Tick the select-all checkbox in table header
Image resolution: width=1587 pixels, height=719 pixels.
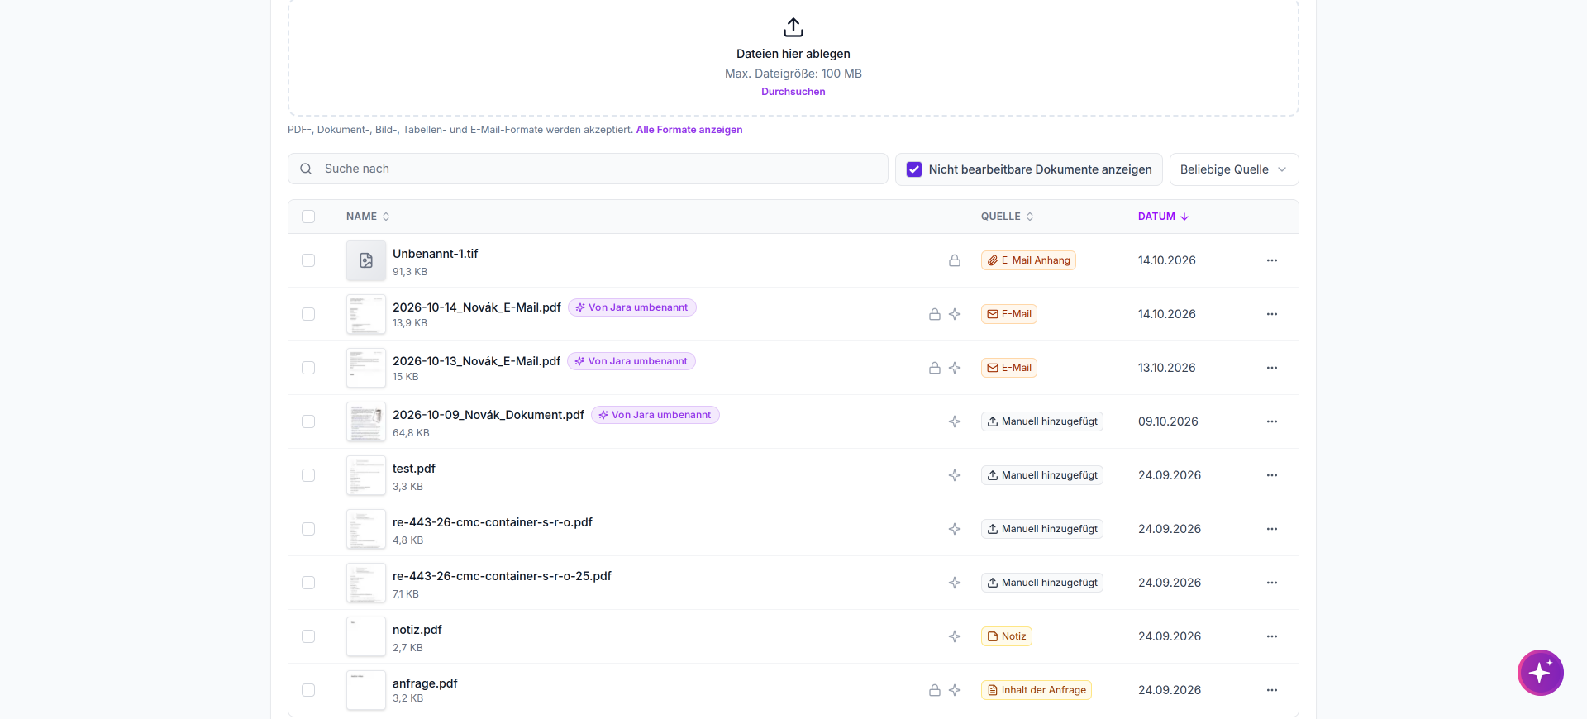[x=308, y=217]
